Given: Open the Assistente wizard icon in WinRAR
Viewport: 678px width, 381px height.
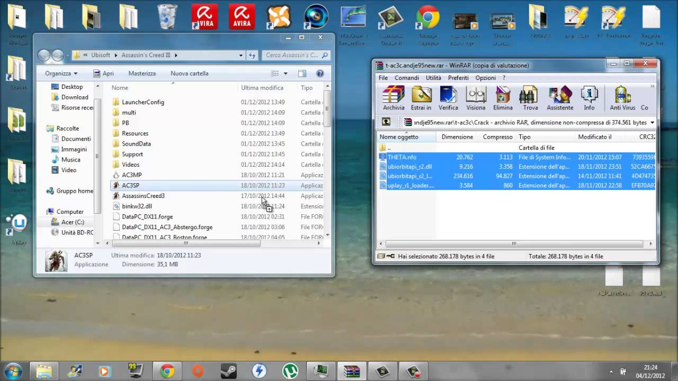Looking at the screenshot, I should (560, 98).
